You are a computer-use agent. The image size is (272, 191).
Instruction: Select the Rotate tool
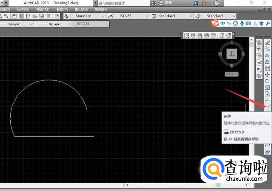click(267, 81)
